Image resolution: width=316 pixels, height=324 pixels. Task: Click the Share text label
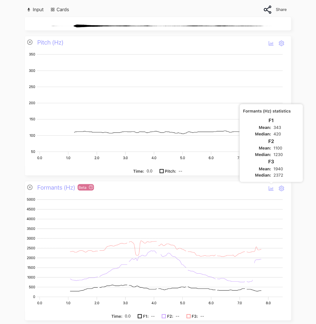point(281,10)
